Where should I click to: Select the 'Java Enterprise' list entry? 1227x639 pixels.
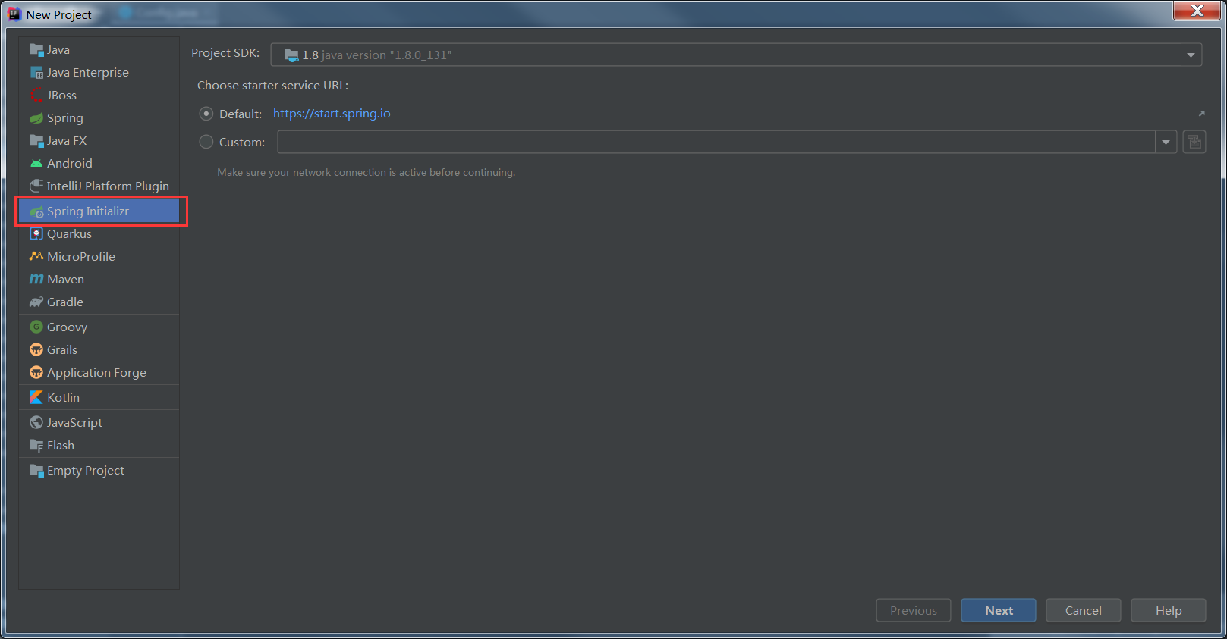click(99, 73)
